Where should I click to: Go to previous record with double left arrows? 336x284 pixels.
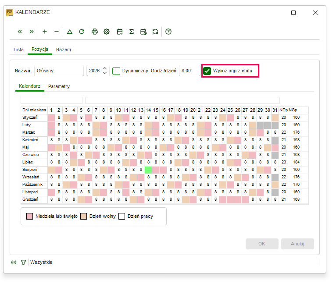point(20,32)
